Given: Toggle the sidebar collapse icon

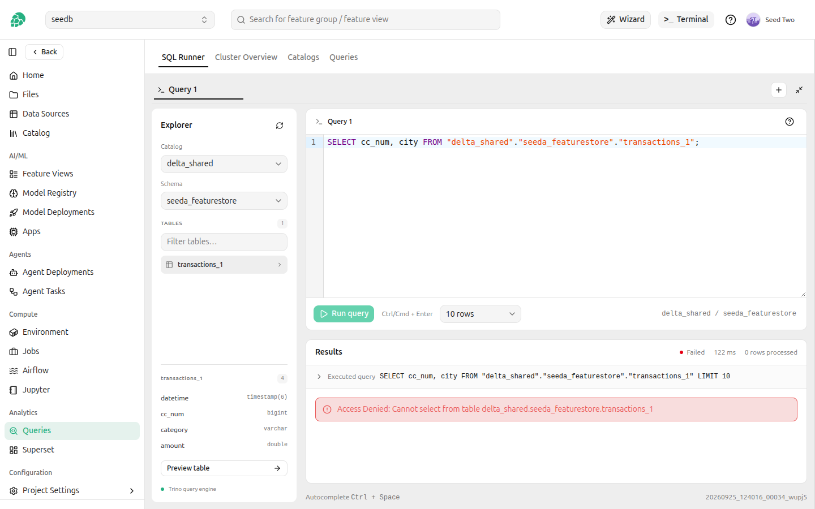Looking at the screenshot, I should pos(12,52).
